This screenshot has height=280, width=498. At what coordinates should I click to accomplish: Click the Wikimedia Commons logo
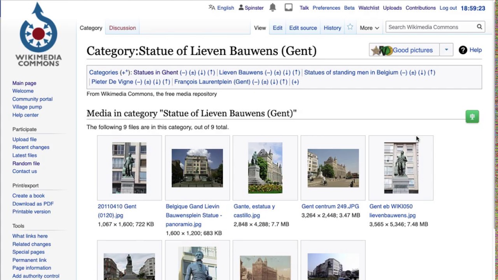(39, 34)
